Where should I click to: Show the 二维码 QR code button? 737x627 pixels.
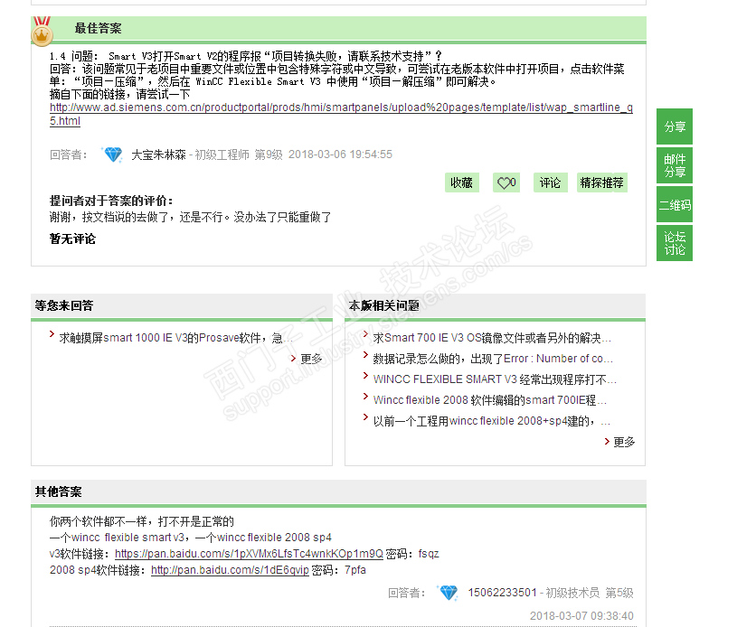[x=675, y=204]
